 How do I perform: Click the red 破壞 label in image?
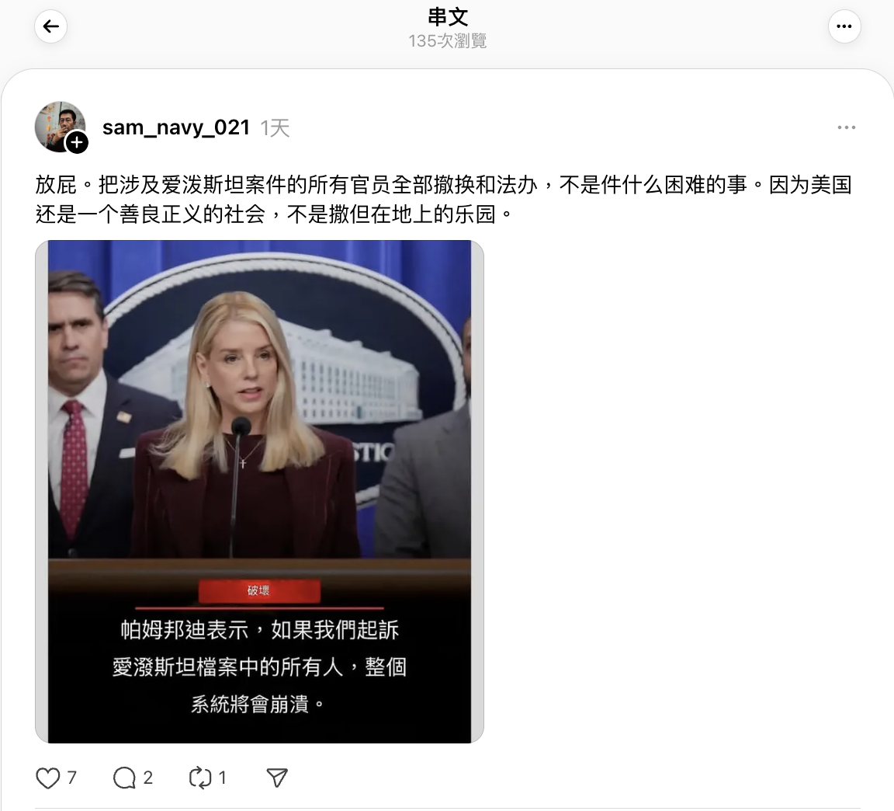coord(259,590)
